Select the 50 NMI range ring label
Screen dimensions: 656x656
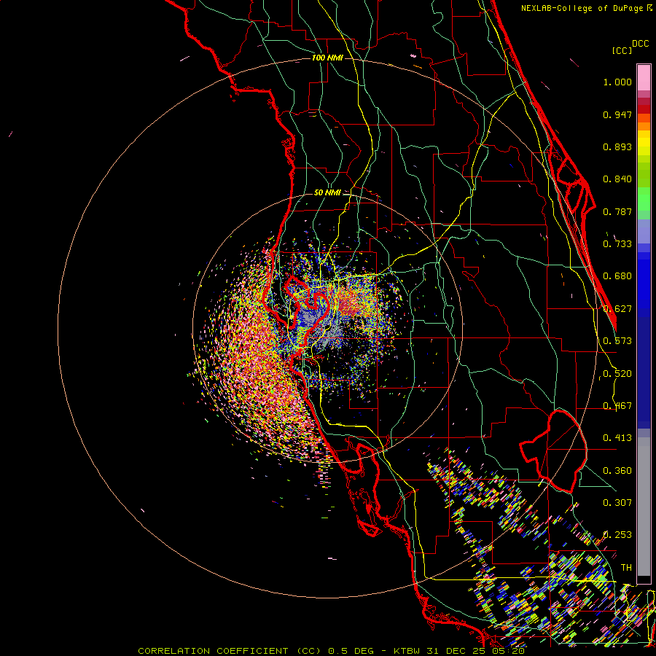tap(327, 192)
